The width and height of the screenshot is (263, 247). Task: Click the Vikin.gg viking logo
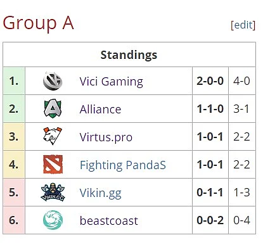(x=53, y=192)
